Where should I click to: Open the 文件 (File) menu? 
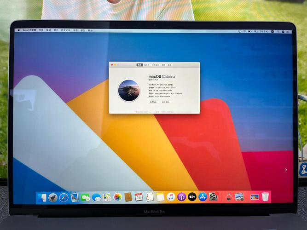pyautogui.click(x=41, y=30)
